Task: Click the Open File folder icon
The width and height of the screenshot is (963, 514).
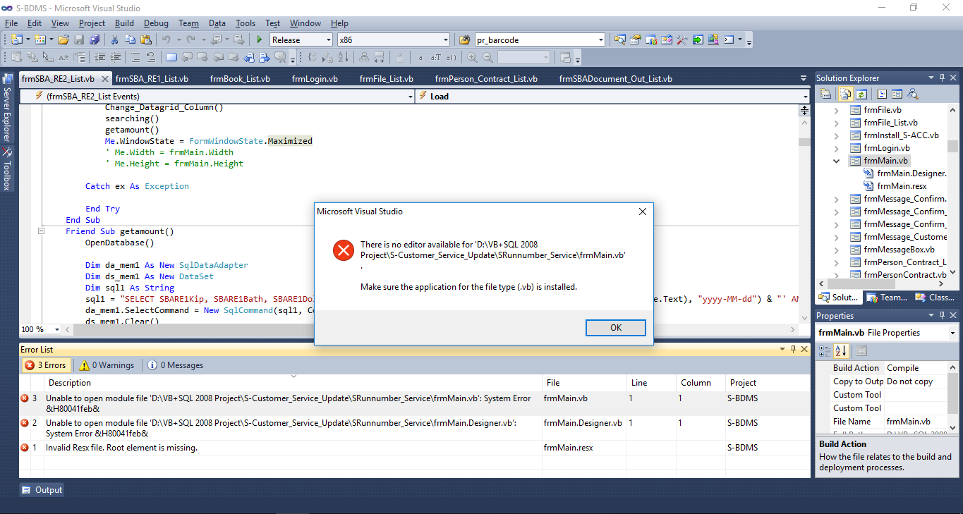Action: 63,39
